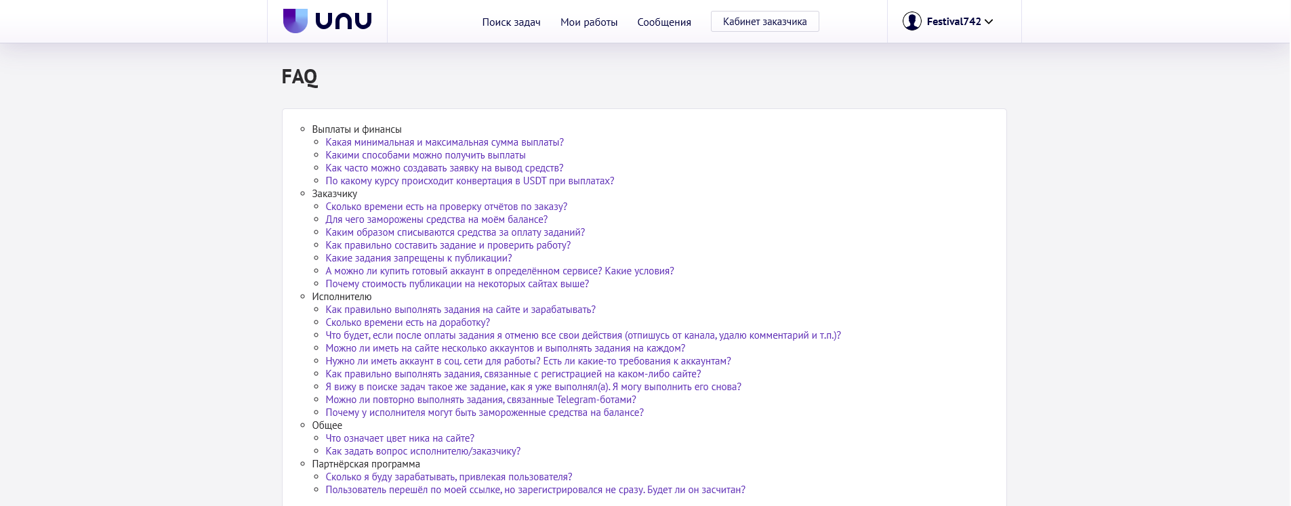Screen dimensions: 1291x506
Task: Open the question about repeating Telegram-bot tasks
Action: [481, 400]
